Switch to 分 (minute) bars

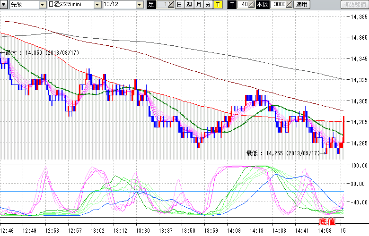pyautogui.click(x=208, y=5)
